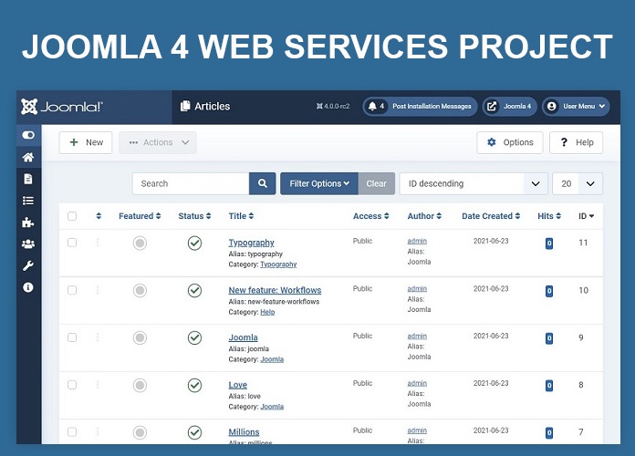Open the Typography article title link
Viewport: 635px width, 456px height.
coord(251,243)
